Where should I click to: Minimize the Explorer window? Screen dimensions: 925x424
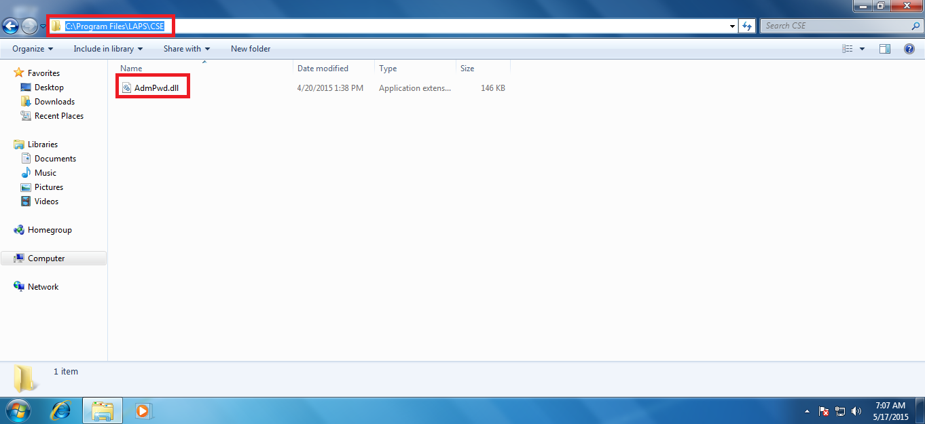[863, 5]
